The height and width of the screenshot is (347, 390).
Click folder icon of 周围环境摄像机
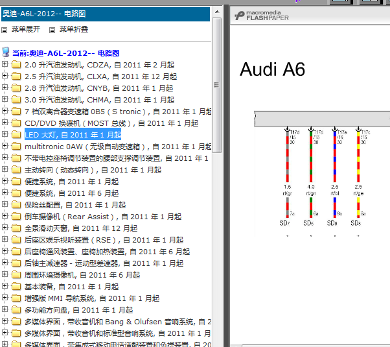point(16,275)
